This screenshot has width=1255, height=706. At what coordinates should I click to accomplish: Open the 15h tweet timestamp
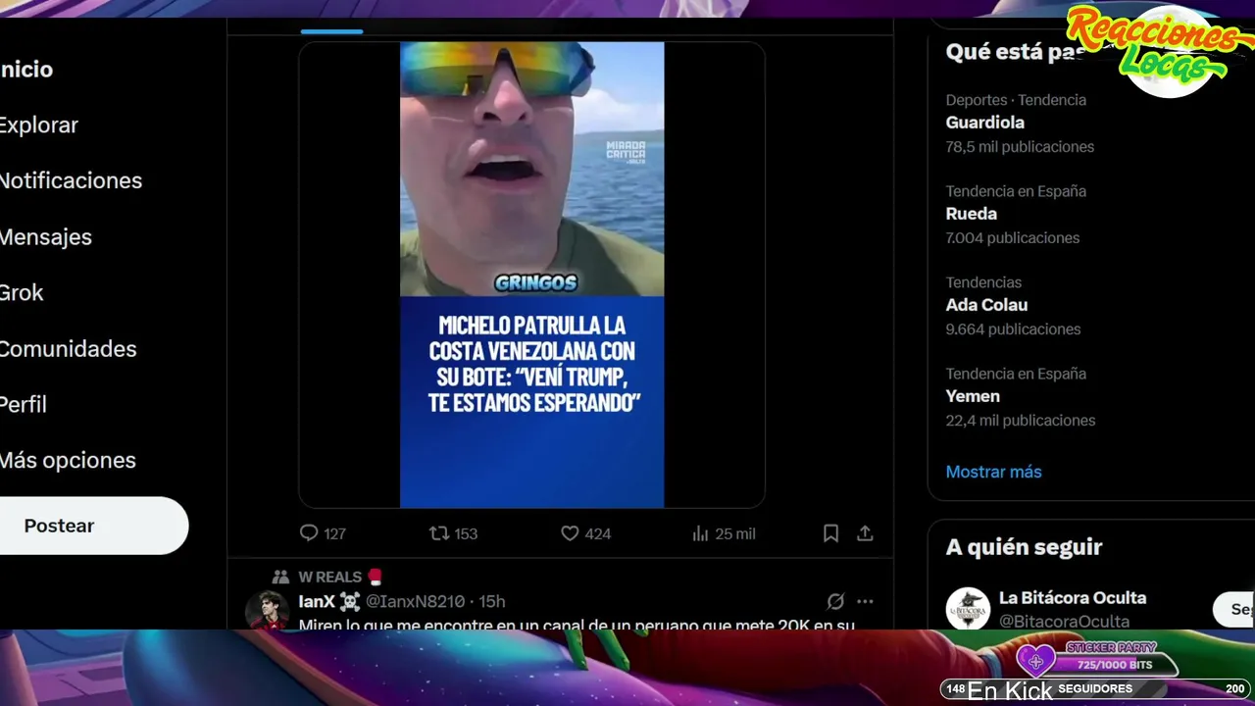[492, 601]
